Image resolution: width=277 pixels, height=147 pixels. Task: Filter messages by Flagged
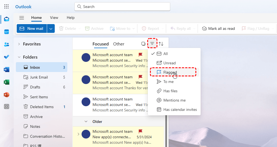click(x=174, y=72)
